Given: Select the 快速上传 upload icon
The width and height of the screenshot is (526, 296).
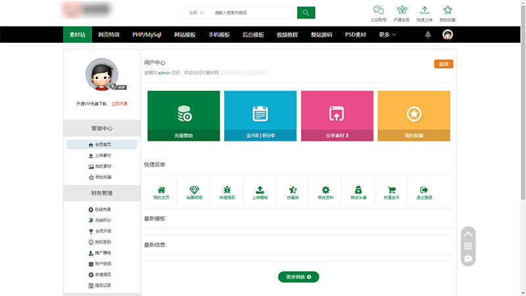Looking at the screenshot, I should (424, 14).
